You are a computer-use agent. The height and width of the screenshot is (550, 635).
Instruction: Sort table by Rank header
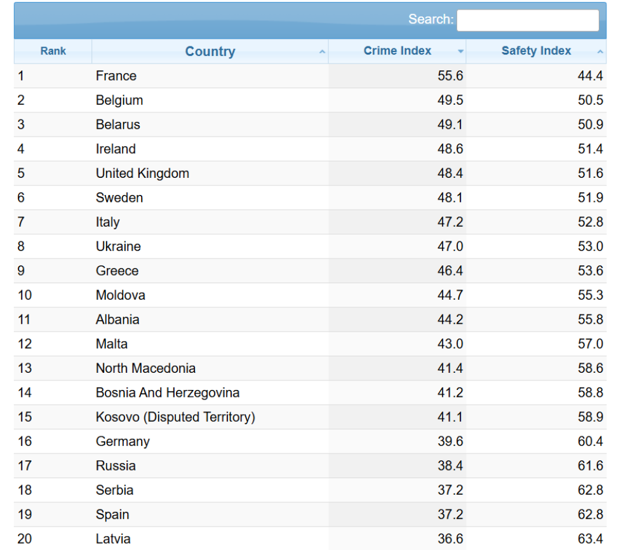tap(53, 51)
